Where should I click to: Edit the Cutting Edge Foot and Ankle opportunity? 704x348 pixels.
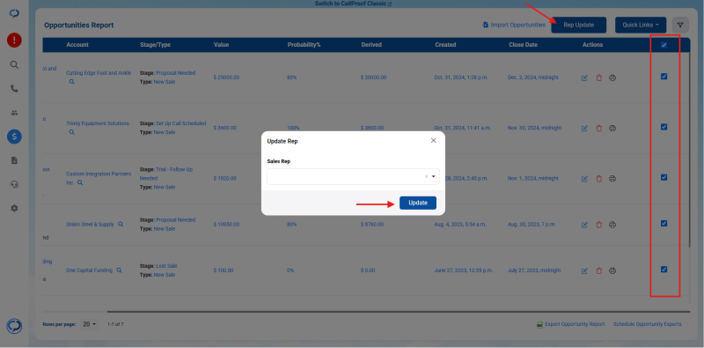[x=584, y=78]
